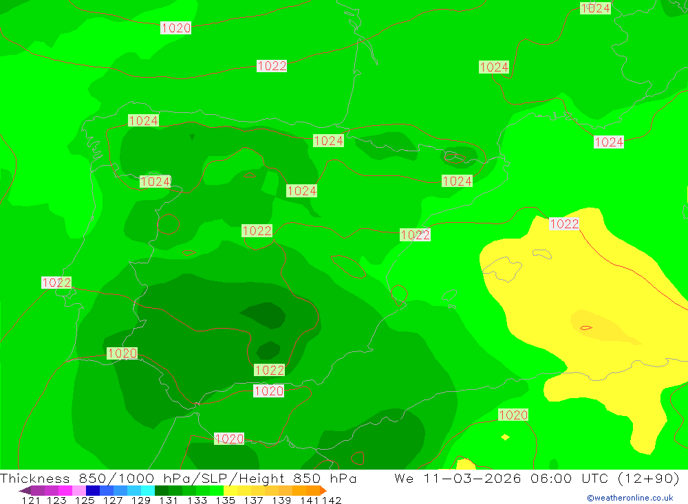688x504 pixels.
Task: Select the cyan legend swatch above 129
Action: pyautogui.click(x=148, y=490)
